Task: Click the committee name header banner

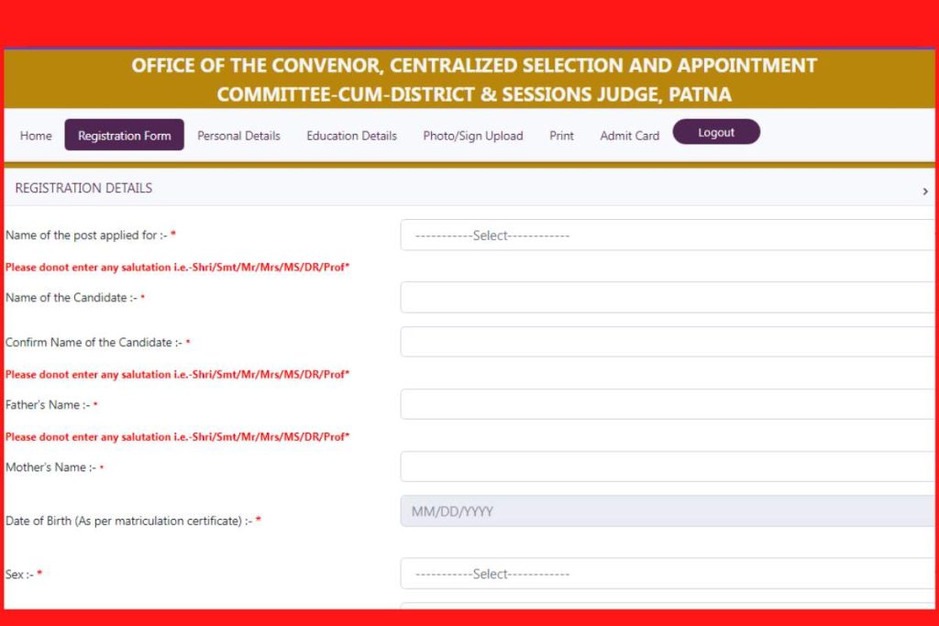Action: pyautogui.click(x=472, y=79)
